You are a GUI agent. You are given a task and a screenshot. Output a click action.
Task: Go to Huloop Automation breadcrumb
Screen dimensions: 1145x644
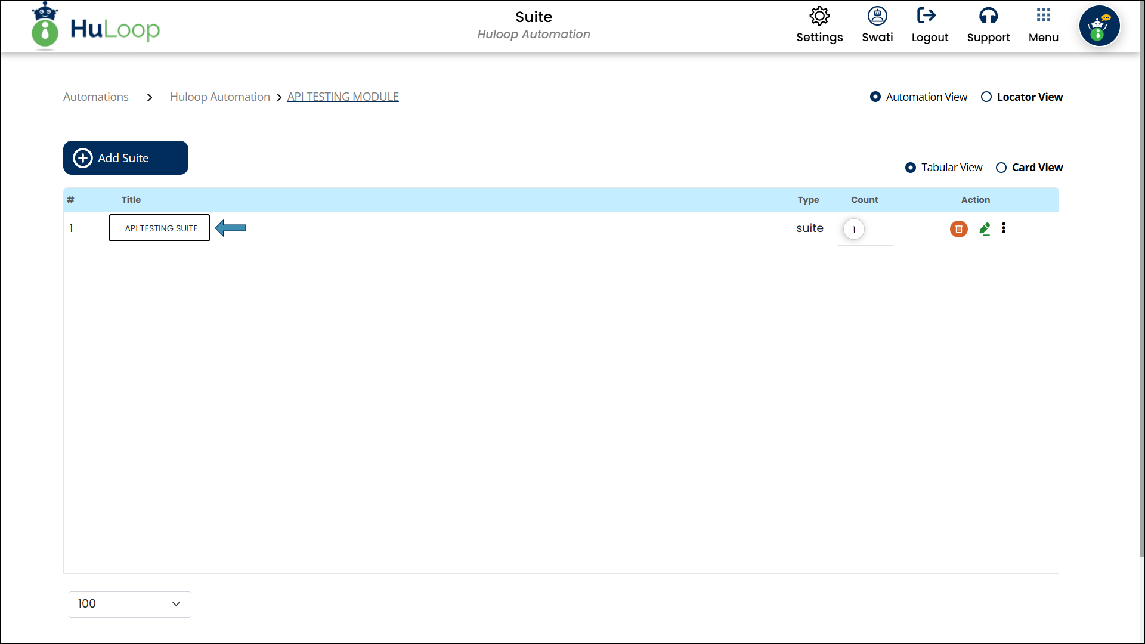(x=220, y=97)
